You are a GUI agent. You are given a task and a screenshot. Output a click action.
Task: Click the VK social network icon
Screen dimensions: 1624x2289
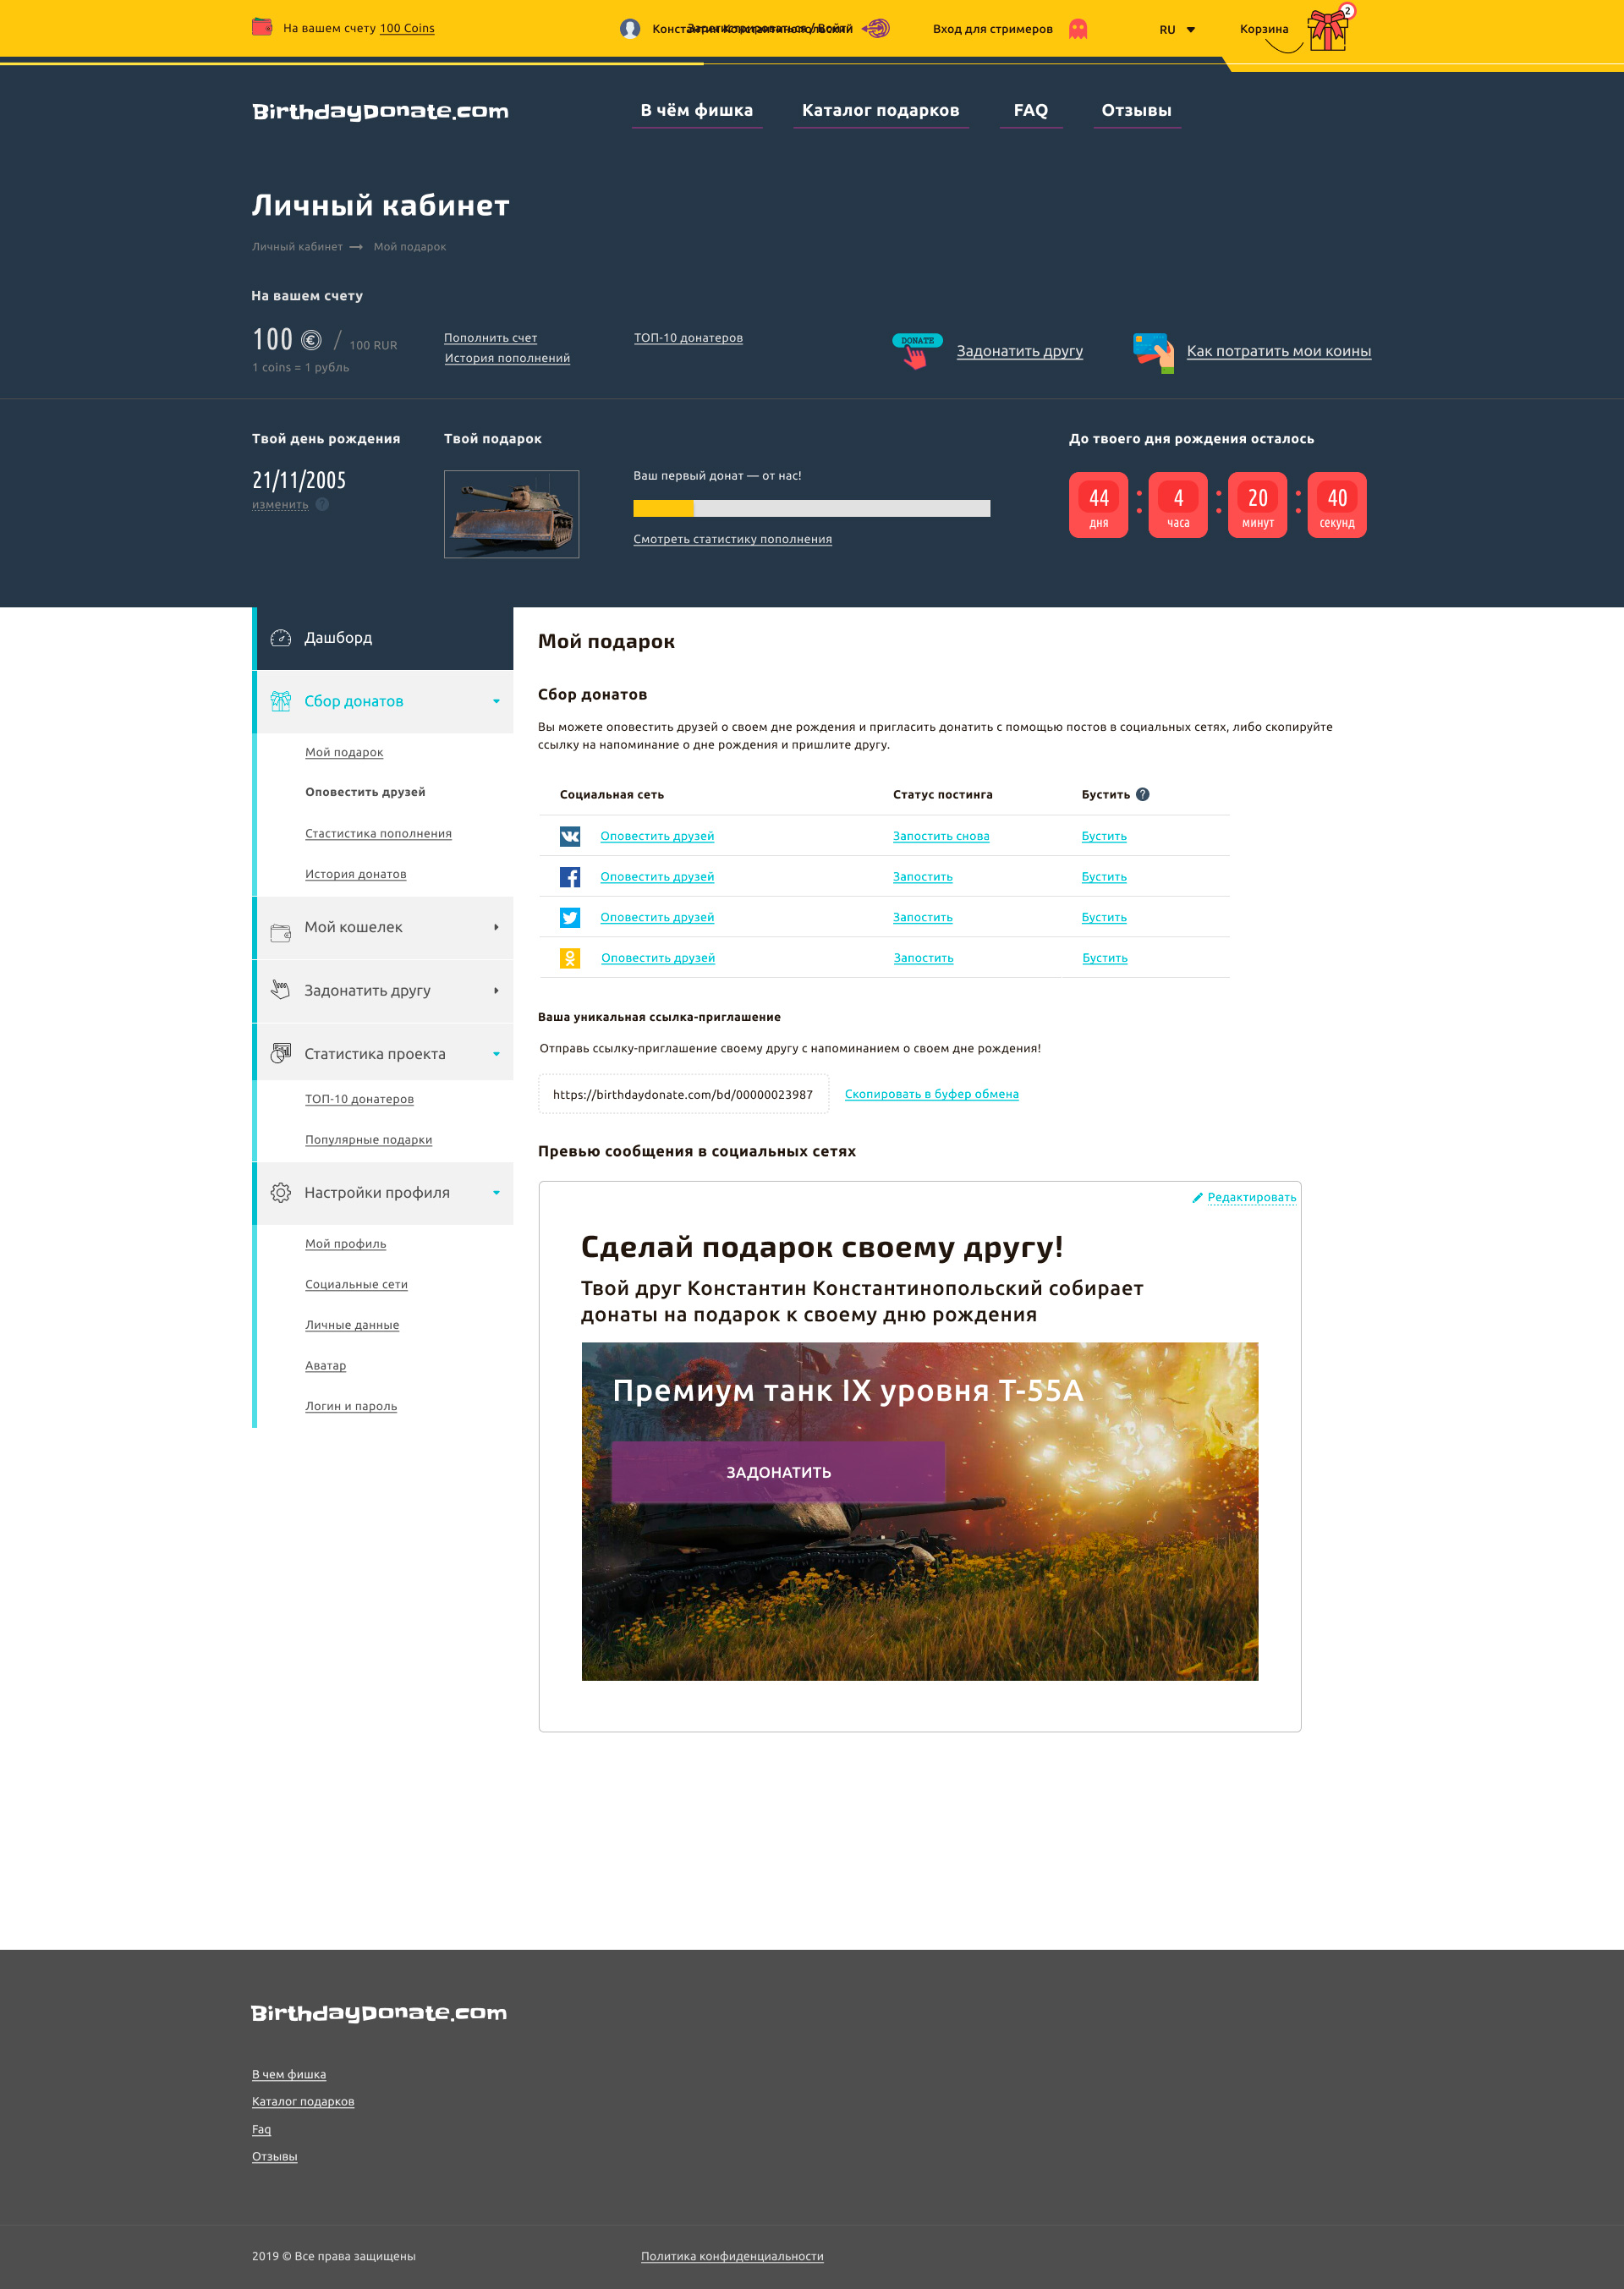(x=570, y=836)
